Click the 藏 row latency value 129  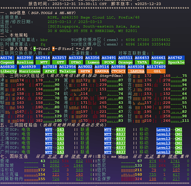click(x=58, y=116)
